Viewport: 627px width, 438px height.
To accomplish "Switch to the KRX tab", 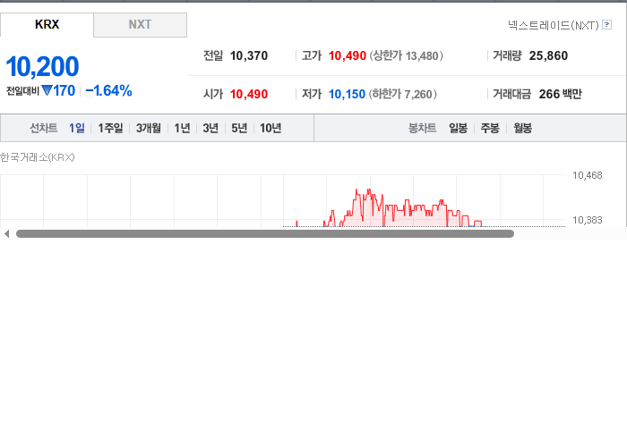I will (x=47, y=25).
